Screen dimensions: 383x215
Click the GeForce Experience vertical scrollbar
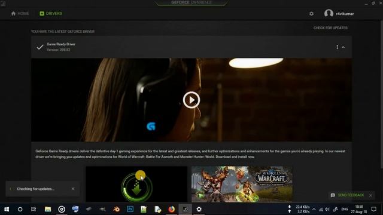point(381,94)
